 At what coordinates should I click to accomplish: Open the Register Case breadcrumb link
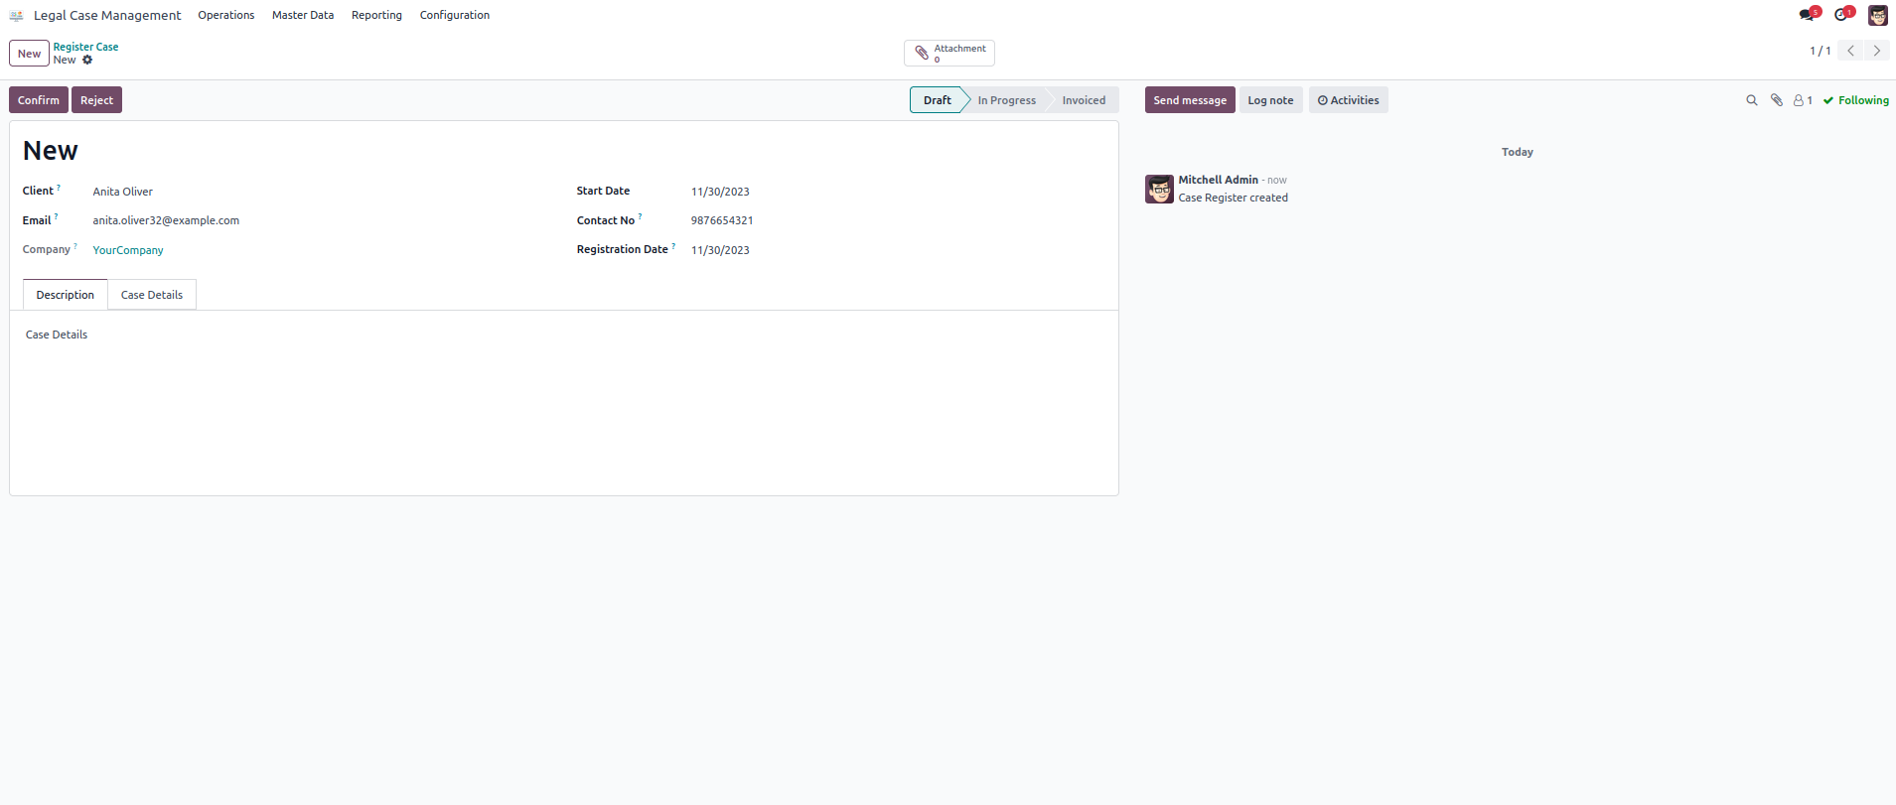(x=85, y=47)
